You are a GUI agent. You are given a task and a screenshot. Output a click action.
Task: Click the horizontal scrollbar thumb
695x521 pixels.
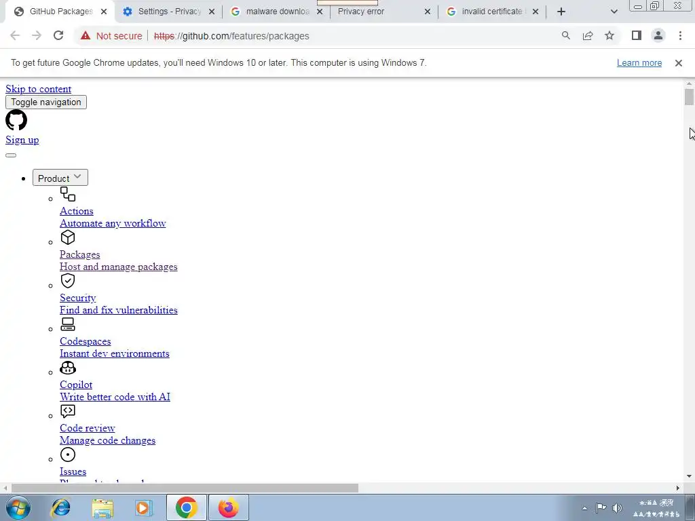pos(185,488)
